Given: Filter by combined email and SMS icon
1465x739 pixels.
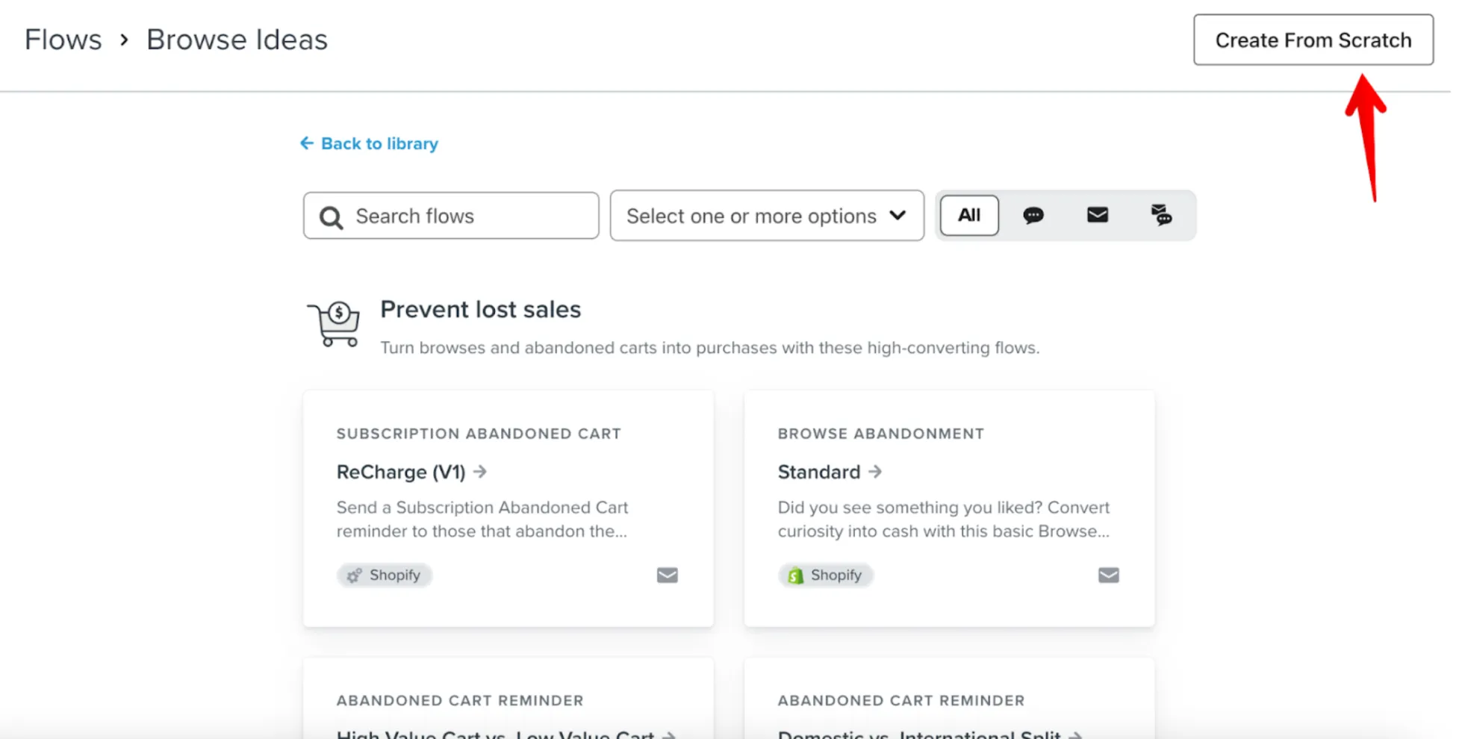Looking at the screenshot, I should (x=1161, y=215).
